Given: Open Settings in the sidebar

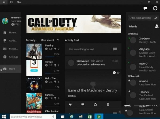Looking at the screenshot, I should point(11,57).
